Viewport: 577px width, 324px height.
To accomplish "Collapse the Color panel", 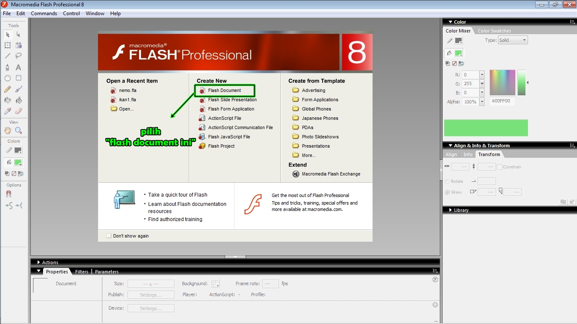I will 450,22.
